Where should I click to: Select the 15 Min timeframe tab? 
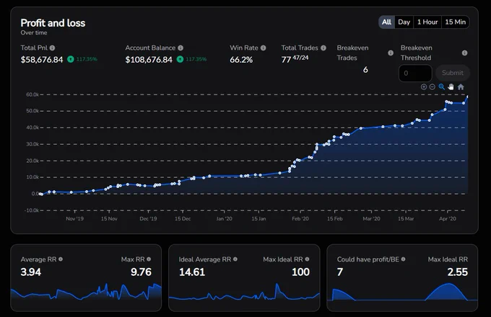click(x=456, y=22)
